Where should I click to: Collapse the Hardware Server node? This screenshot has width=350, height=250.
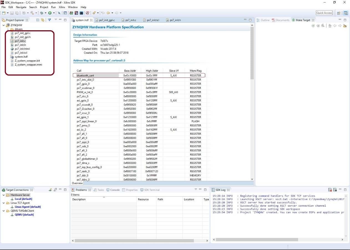(x=4, y=195)
